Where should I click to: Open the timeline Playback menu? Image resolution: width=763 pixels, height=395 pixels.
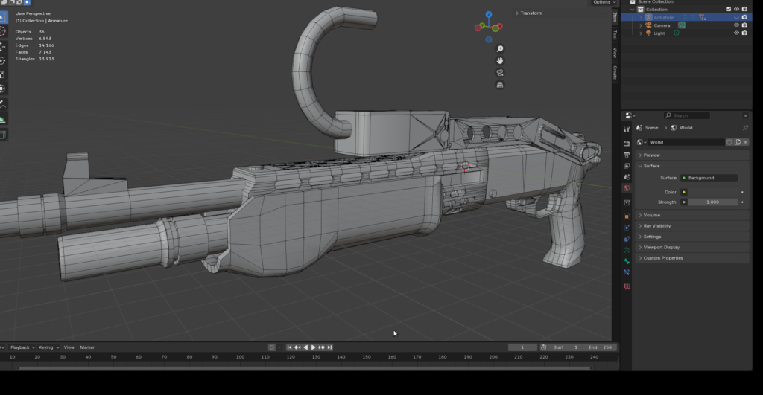tap(22, 347)
